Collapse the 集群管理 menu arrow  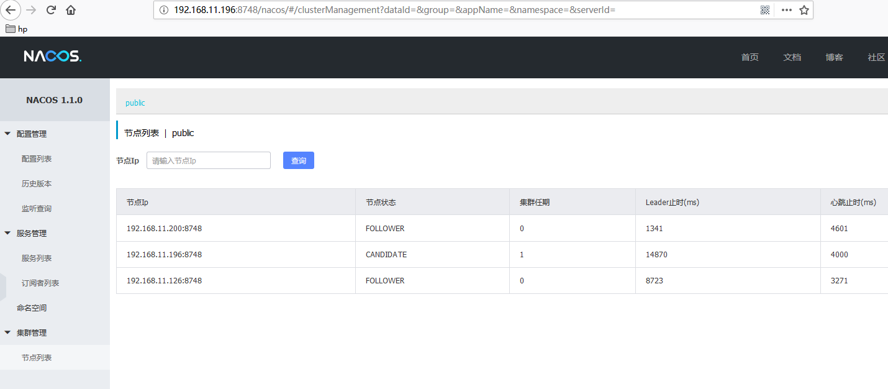click(7, 332)
